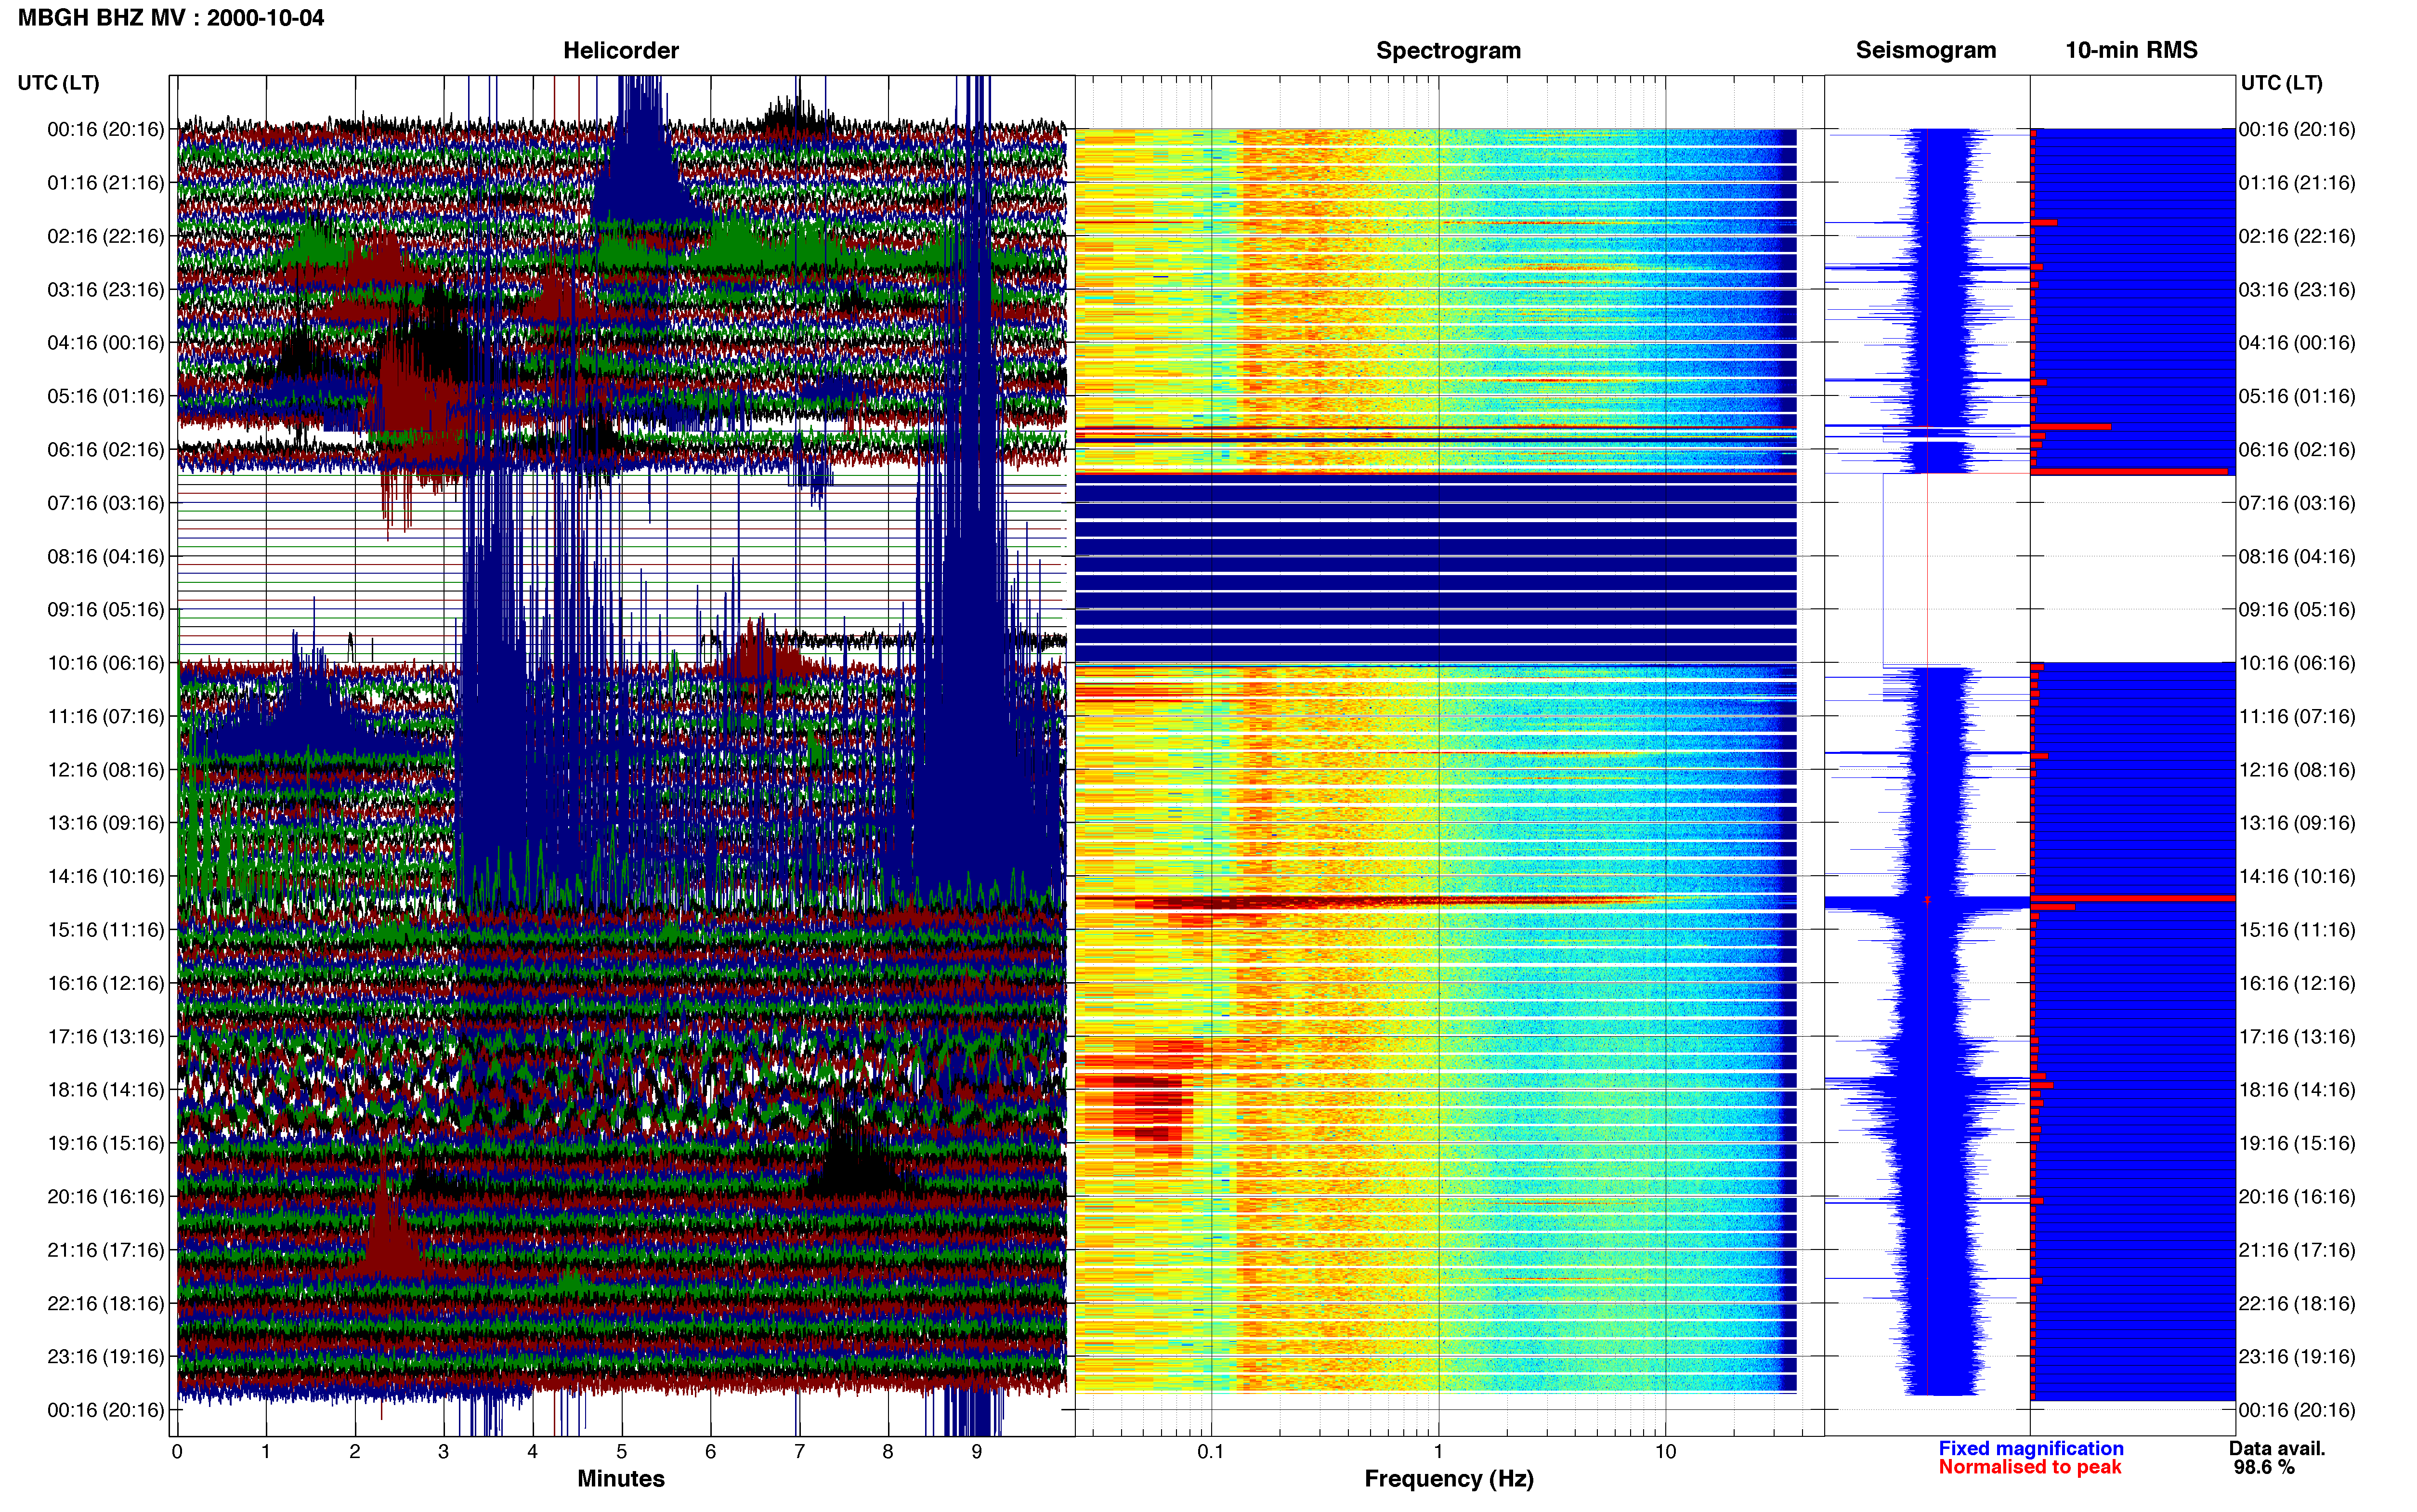
Task: Click RMS-side time label 17:16 (13:16)
Action: tap(2297, 1037)
